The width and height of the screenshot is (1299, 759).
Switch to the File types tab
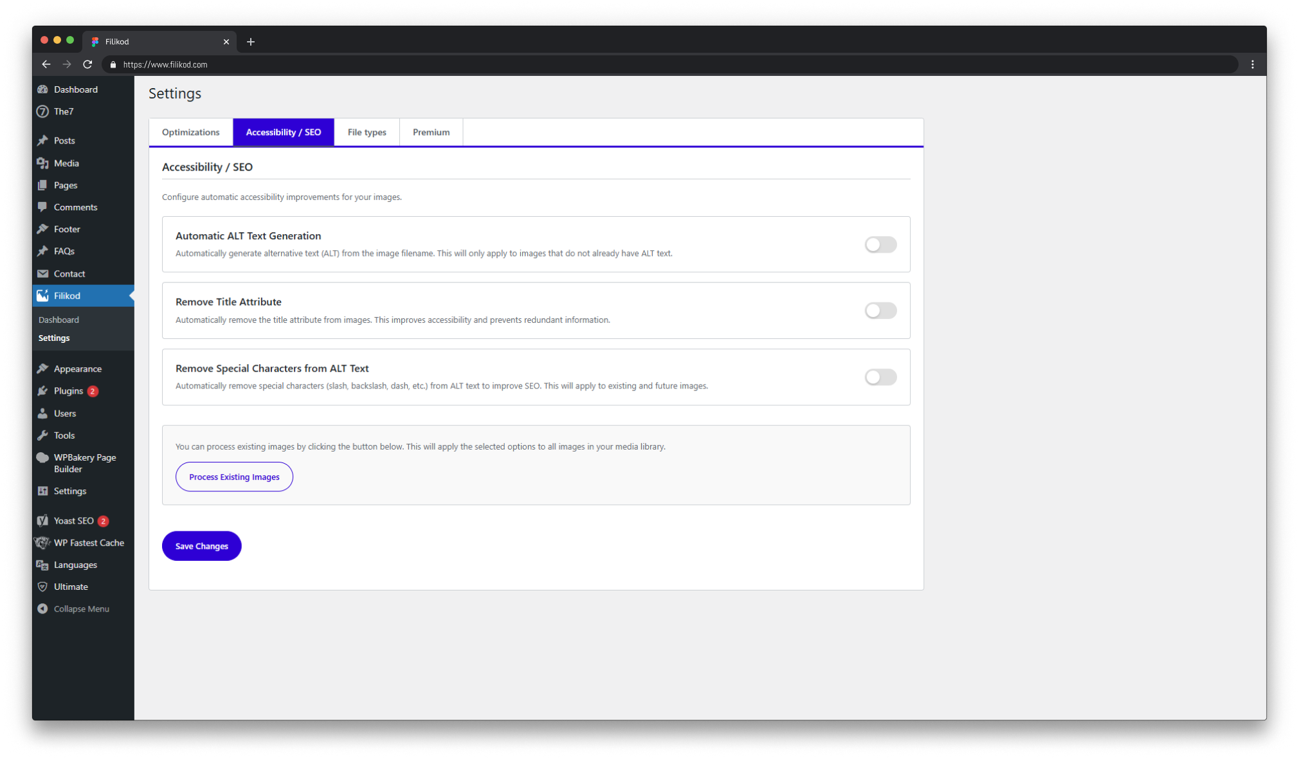366,132
